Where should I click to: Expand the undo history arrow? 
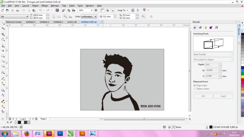click(44, 10)
